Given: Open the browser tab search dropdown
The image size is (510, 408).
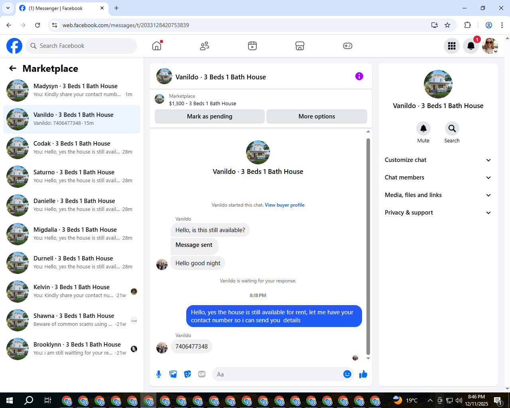Looking at the screenshot, I should (8, 8).
